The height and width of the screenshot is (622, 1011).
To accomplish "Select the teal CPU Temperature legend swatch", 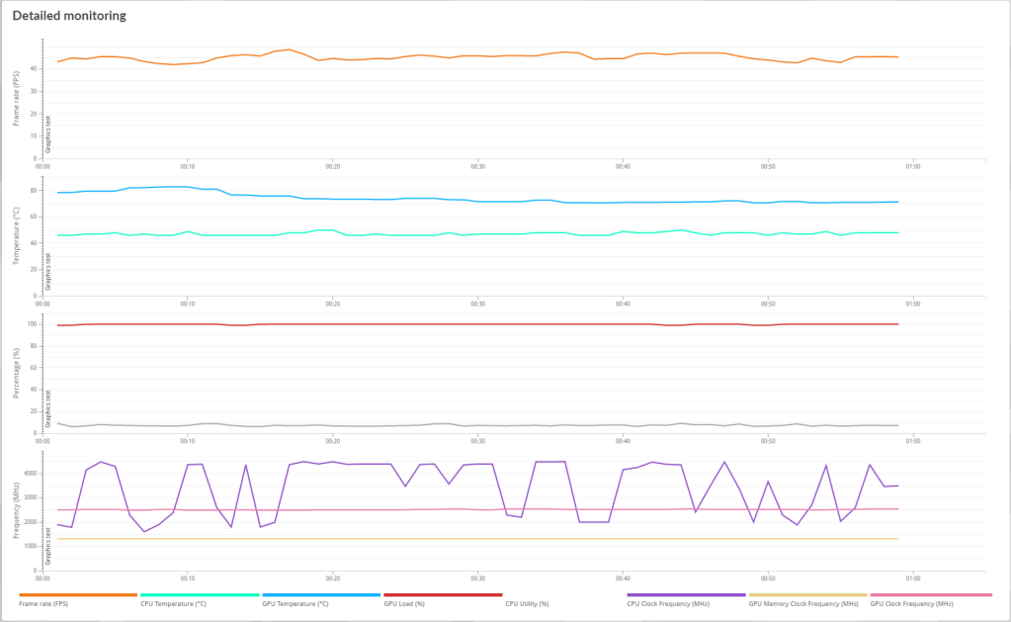I will click(200, 594).
